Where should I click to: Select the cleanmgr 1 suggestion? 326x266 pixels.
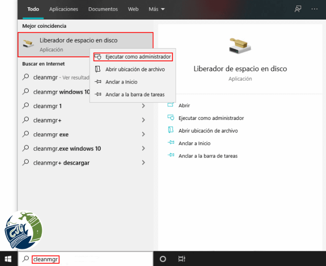coord(86,106)
